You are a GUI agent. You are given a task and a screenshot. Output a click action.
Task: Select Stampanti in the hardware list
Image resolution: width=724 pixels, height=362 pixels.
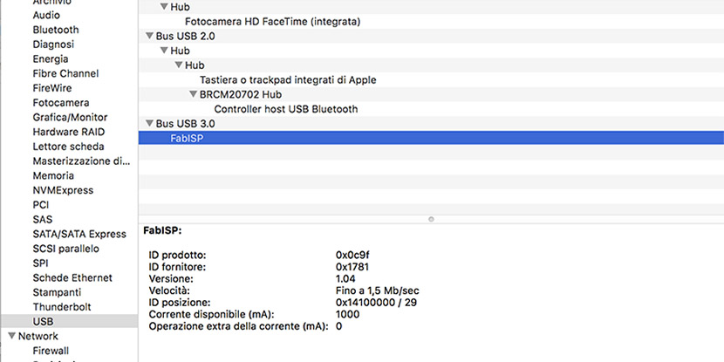coord(57,292)
